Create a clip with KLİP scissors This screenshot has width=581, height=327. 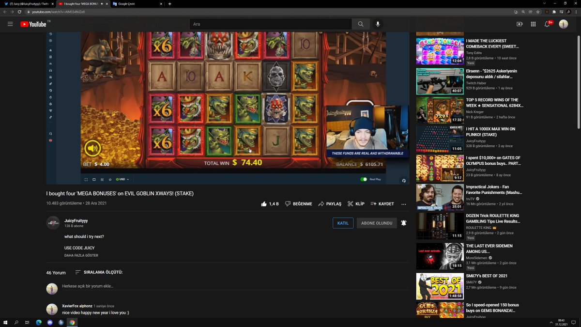click(x=356, y=204)
